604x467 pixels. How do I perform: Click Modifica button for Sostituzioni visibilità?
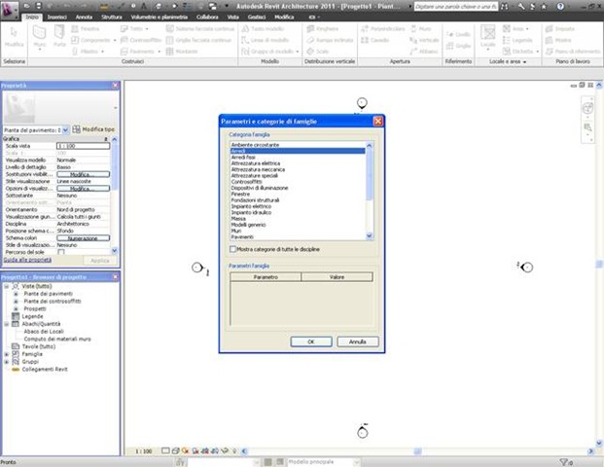click(84, 174)
